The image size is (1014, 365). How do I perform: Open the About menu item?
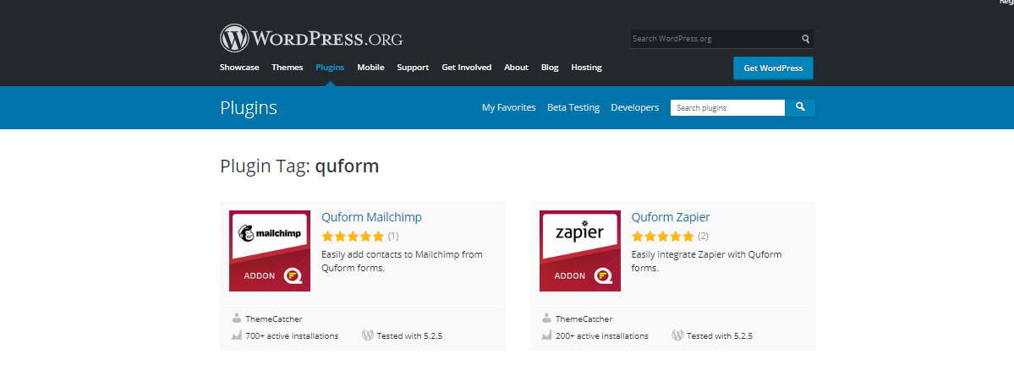[516, 68]
